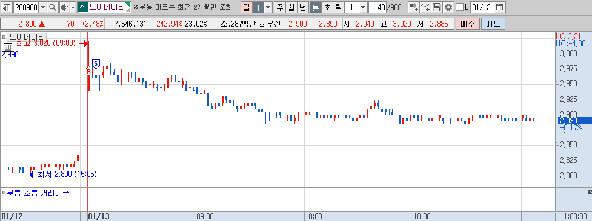Click the 최우선 best quote label
The width and height of the screenshot is (592, 221).
click(x=270, y=24)
